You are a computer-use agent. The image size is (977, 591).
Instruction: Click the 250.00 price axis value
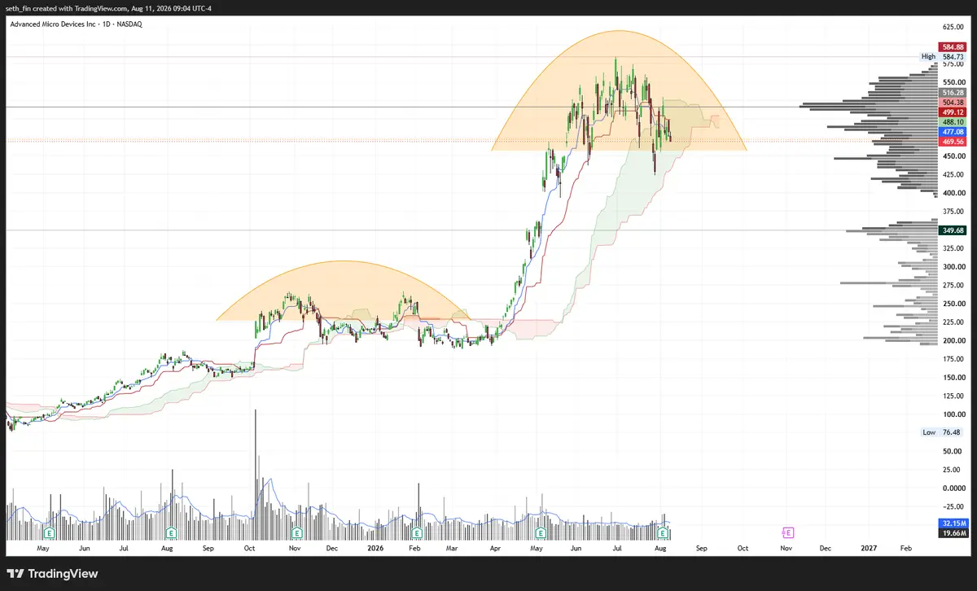coord(953,304)
